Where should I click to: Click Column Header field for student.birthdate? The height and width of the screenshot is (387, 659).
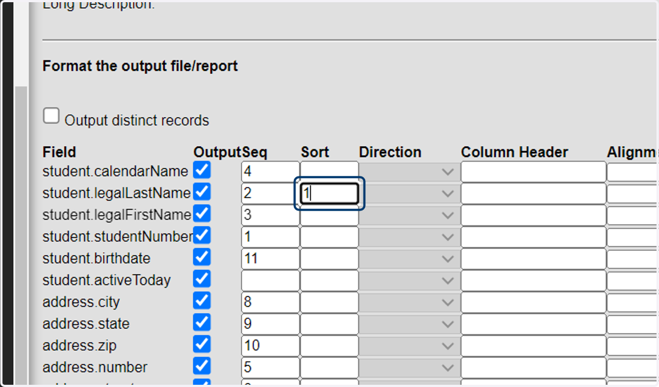[x=533, y=259]
